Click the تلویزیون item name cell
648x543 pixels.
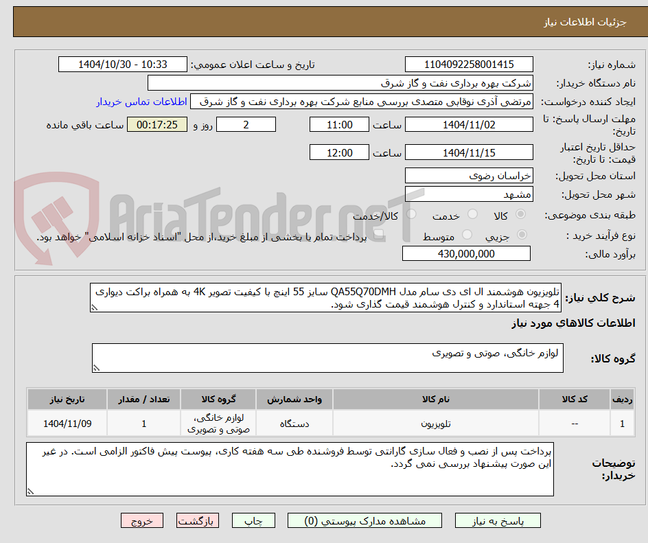point(436,424)
